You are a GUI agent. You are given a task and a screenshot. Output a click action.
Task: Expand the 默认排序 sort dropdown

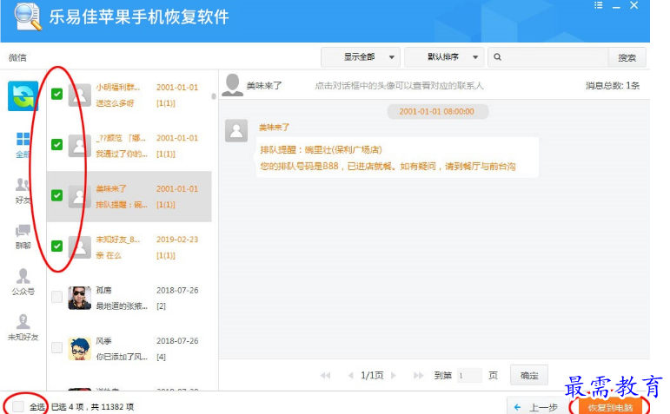(x=444, y=56)
